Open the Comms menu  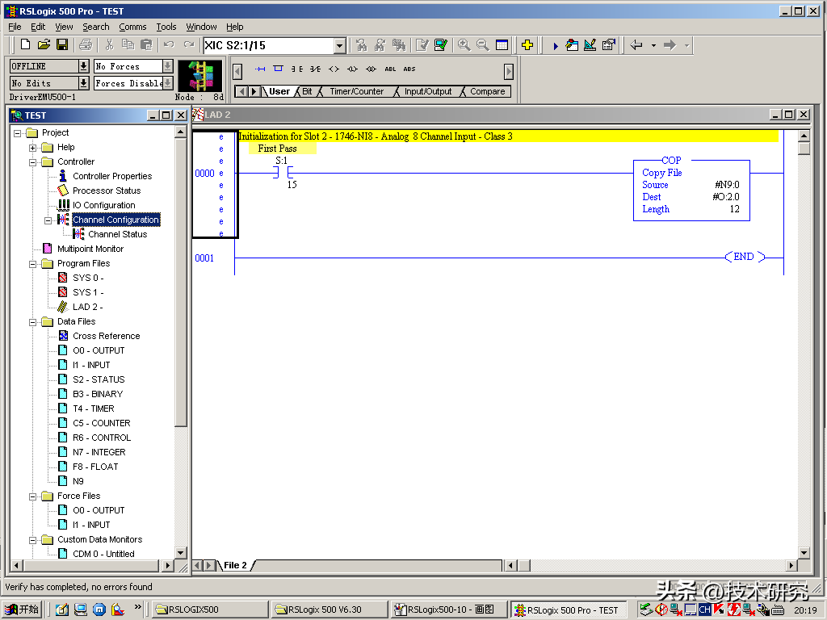coord(132,27)
